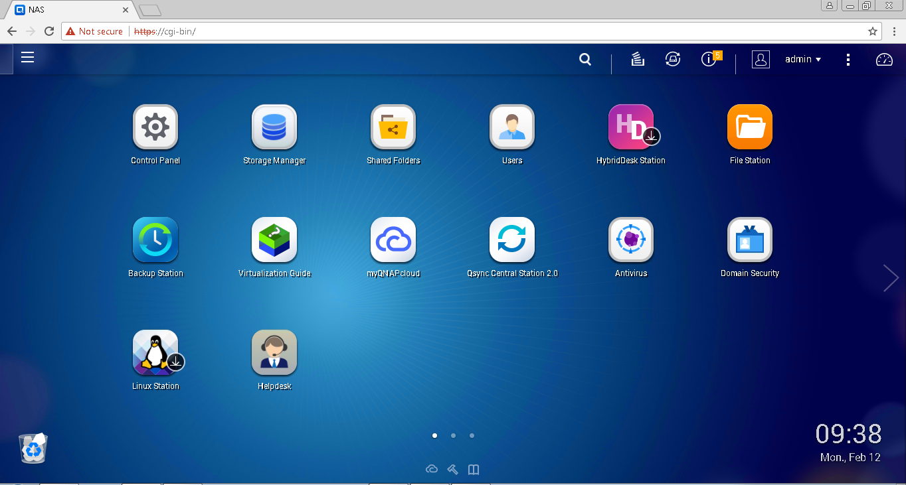This screenshot has height=485, width=906.
Task: Launch myQNAPcloud app
Action: 393,240
